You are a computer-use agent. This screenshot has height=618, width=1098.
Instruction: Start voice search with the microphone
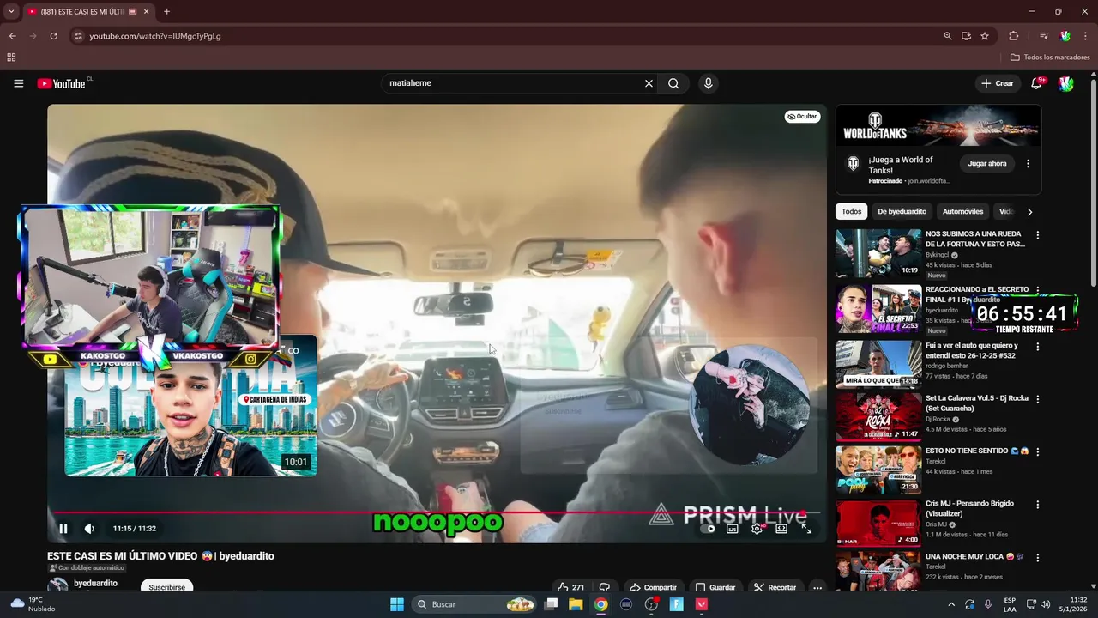[x=708, y=83]
